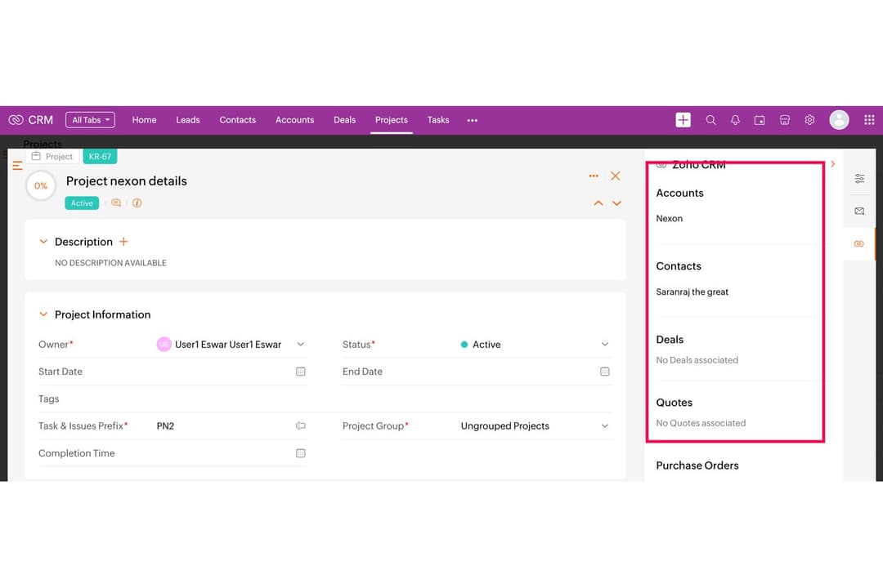Pick Completion Time with calendar icon
Viewport: 883px width, 588px height.
point(301,453)
